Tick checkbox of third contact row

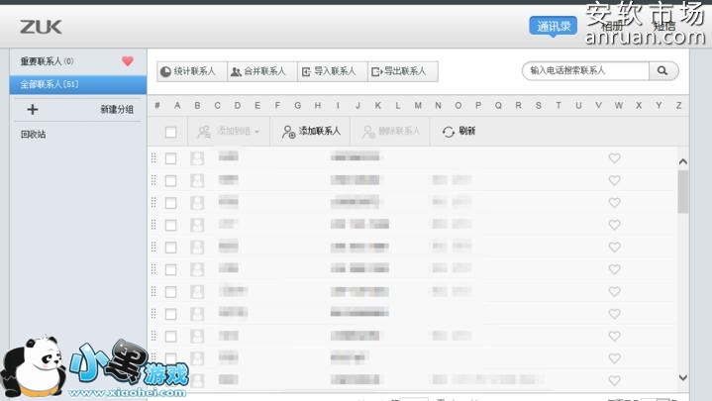click(x=170, y=203)
